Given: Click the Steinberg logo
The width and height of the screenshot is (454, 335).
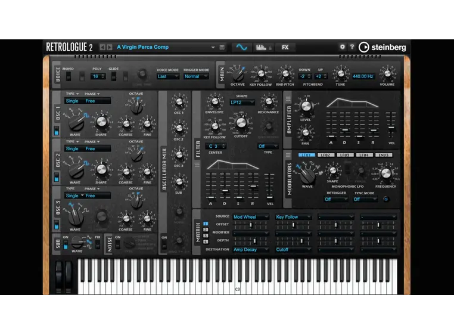Looking at the screenshot, I should click(382, 47).
